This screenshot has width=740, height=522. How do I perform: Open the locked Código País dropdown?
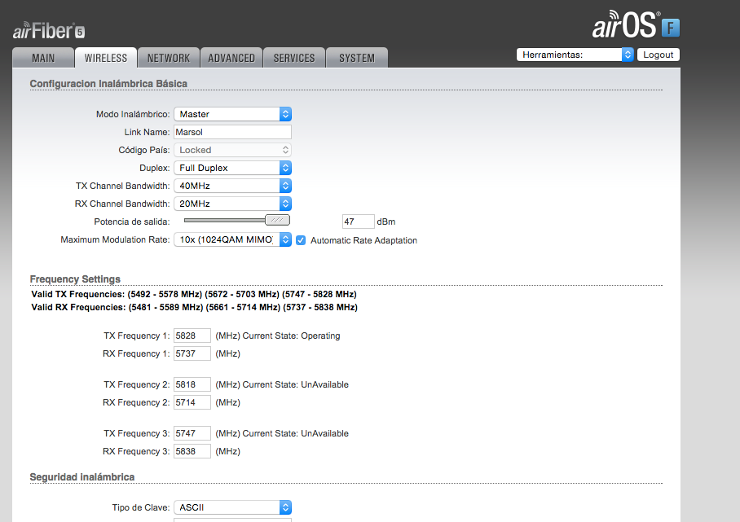(x=232, y=150)
